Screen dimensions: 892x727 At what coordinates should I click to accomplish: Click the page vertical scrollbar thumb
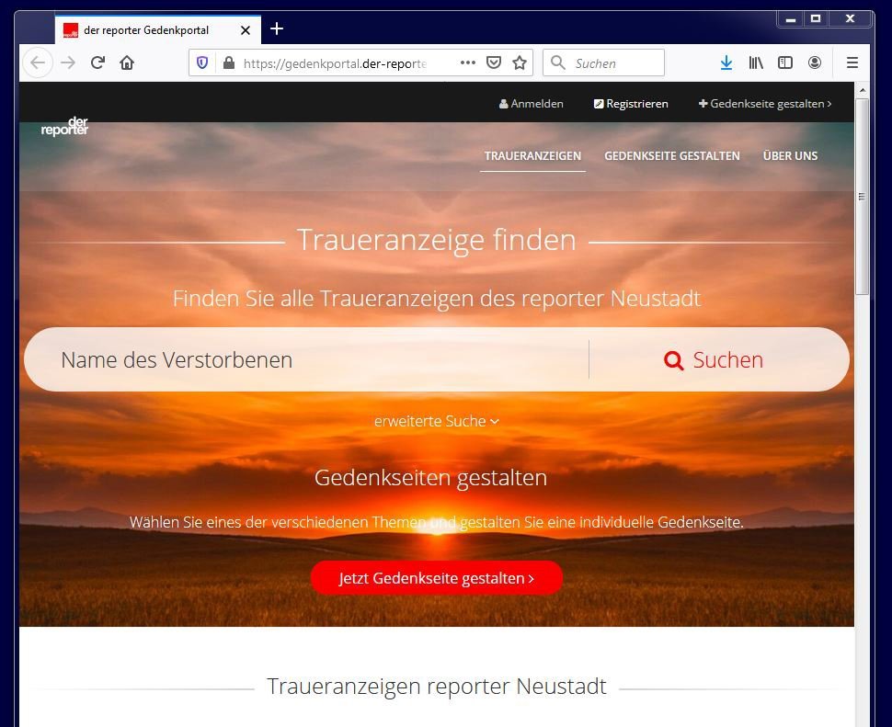click(863, 196)
